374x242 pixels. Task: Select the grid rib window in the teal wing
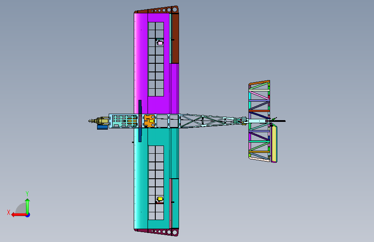(156, 183)
